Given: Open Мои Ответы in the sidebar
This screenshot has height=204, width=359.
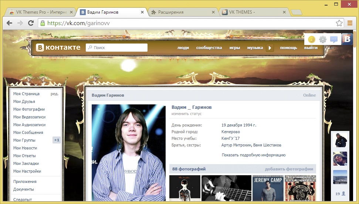Looking at the screenshot, I should [24, 156].
